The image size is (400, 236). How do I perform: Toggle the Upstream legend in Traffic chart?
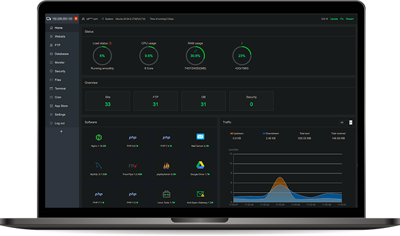[237, 132]
